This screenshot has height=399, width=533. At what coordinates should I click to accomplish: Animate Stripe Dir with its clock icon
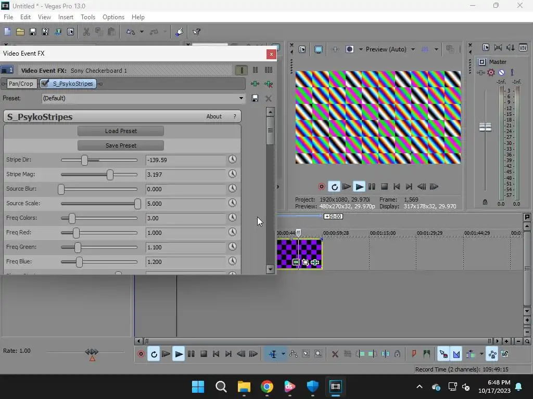point(233,159)
